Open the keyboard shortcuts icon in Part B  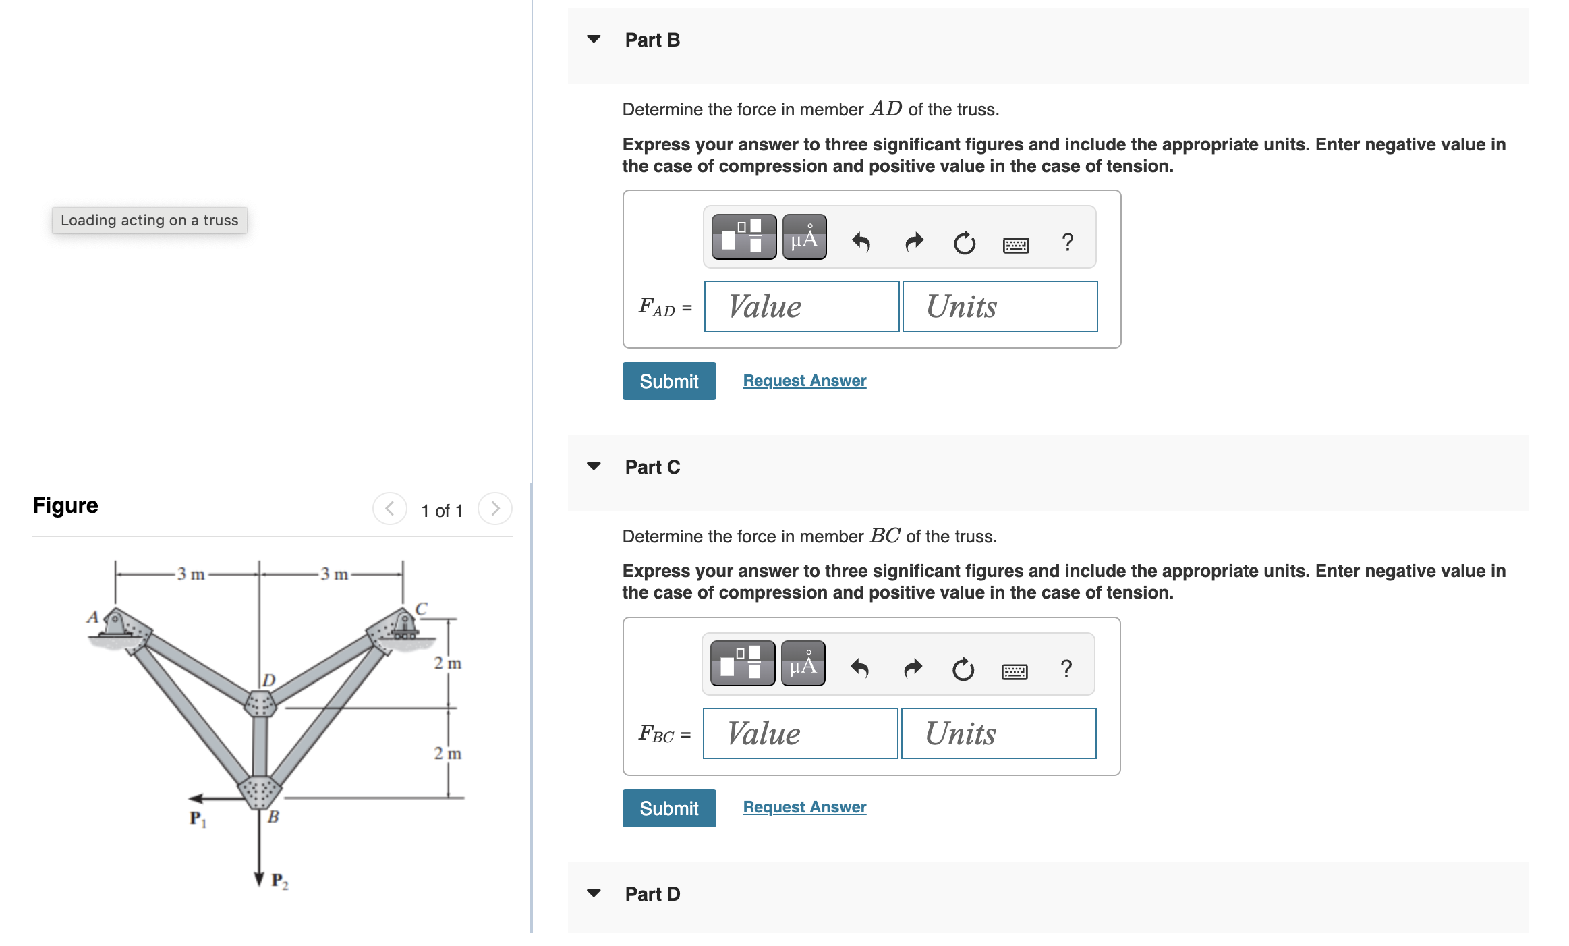1017,244
